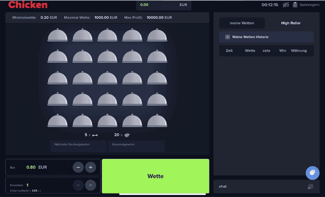Click the 0.00 EUR balance display
This screenshot has width=325, height=197.
[x=163, y=5]
